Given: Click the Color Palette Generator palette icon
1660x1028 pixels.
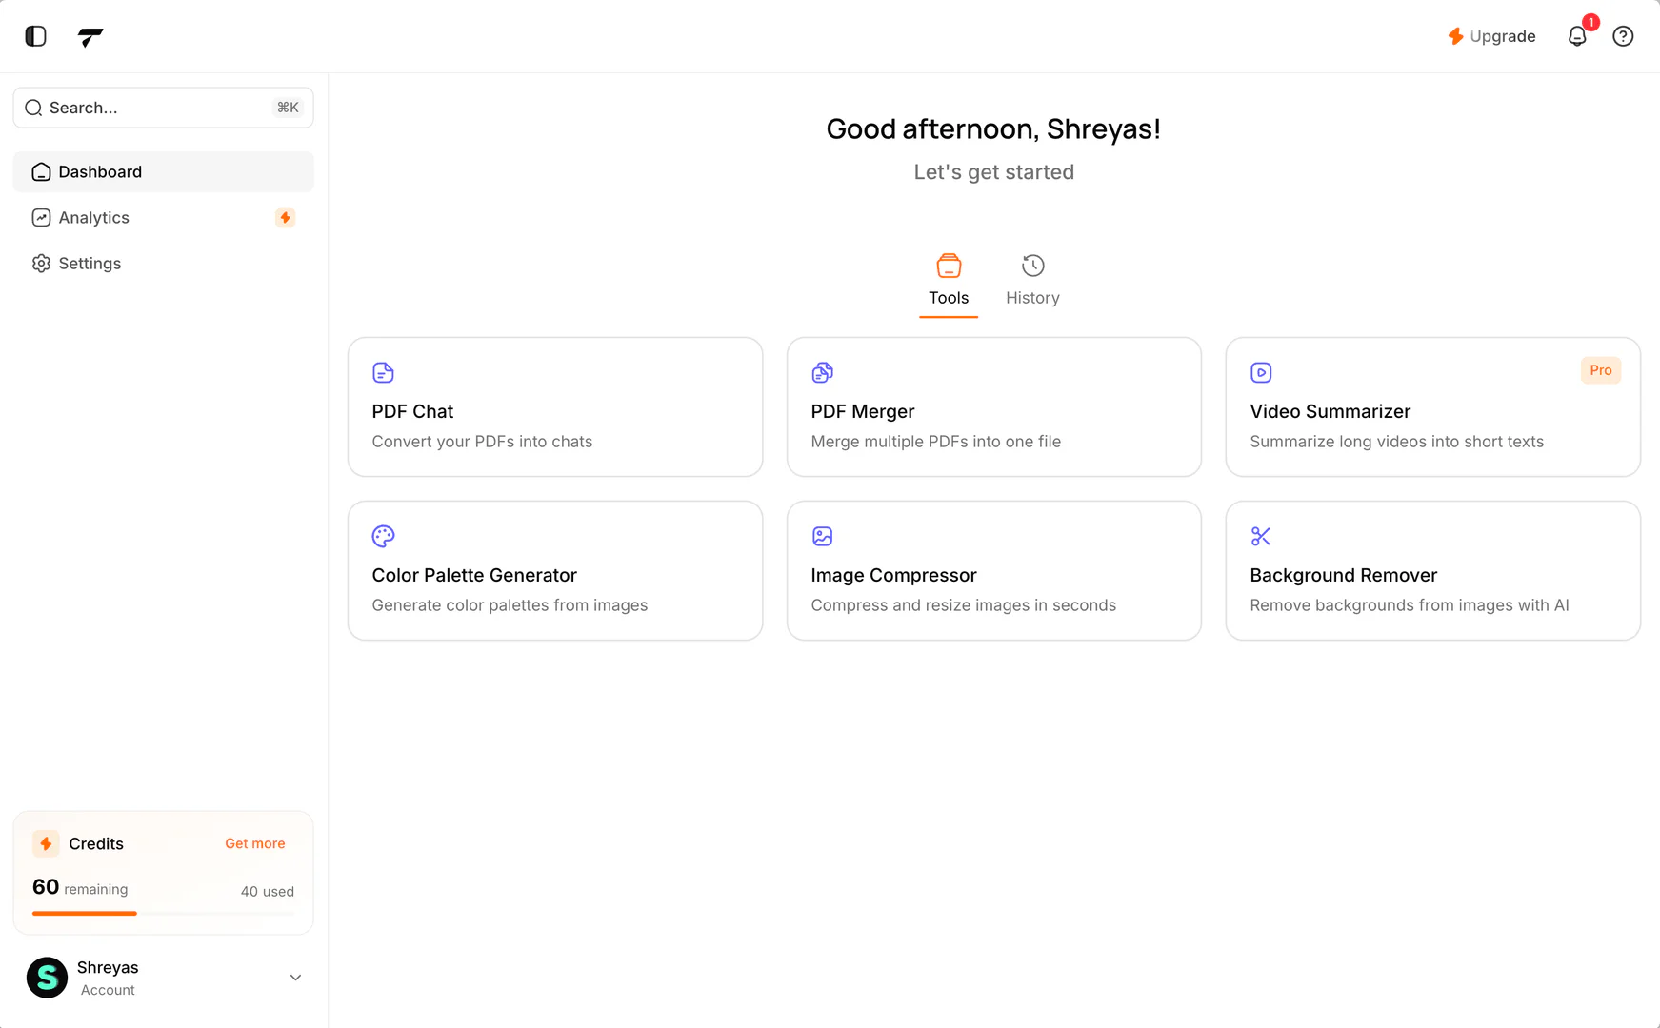Looking at the screenshot, I should click(383, 536).
